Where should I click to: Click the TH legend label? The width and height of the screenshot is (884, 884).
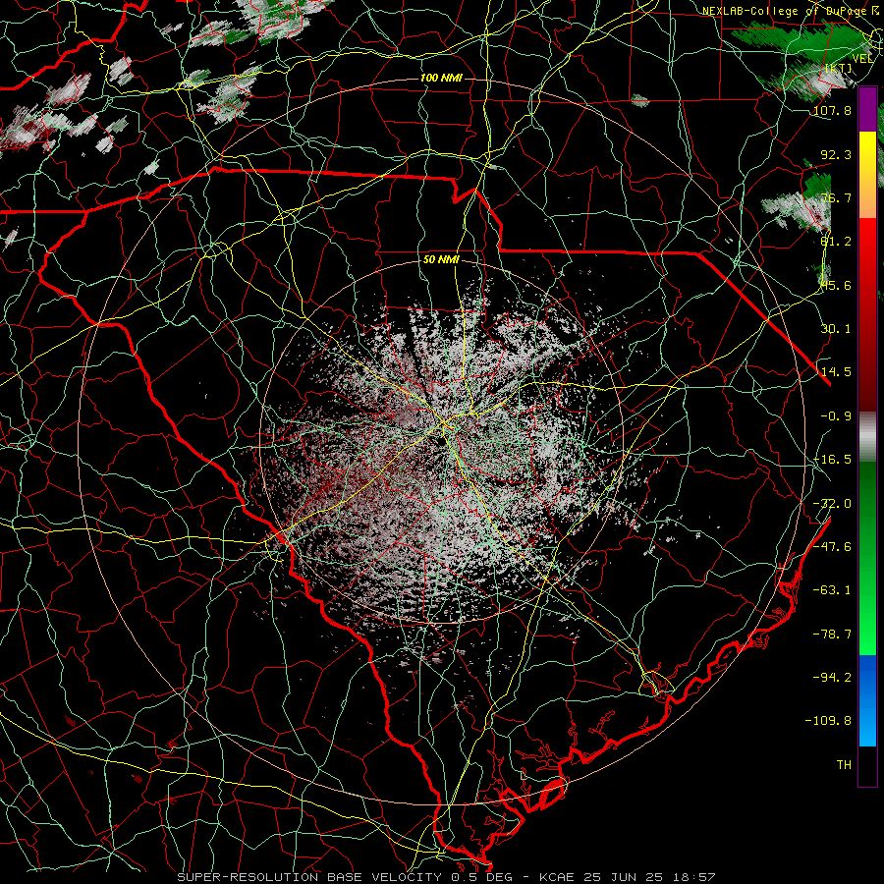click(844, 765)
